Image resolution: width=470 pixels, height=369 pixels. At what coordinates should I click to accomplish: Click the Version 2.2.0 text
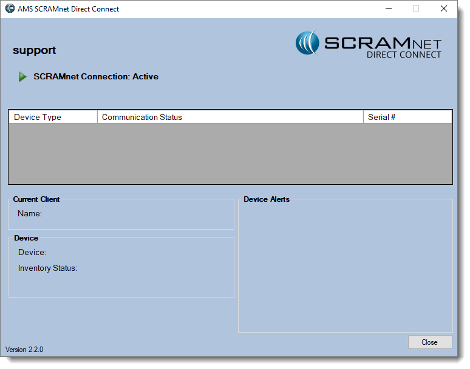point(24,350)
